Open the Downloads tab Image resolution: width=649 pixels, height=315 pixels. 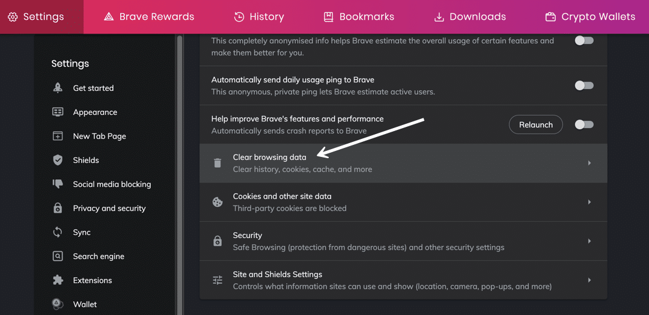pyautogui.click(x=470, y=17)
